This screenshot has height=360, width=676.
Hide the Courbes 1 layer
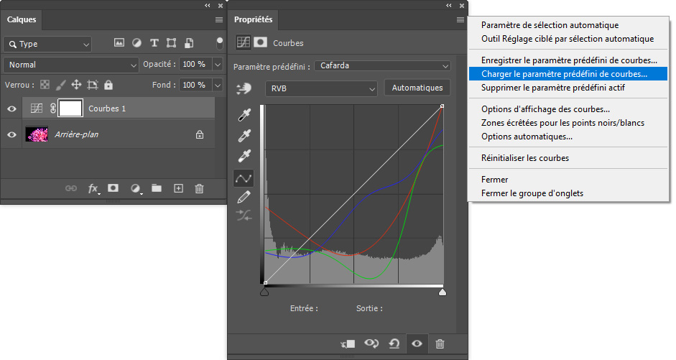(x=11, y=109)
